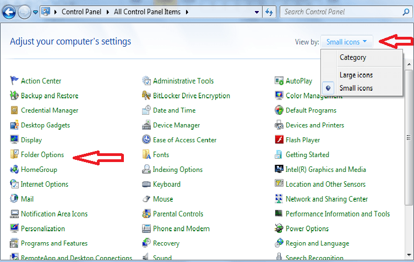The height and width of the screenshot is (262, 414).
Task: Click the Control Panel breadcrumb segment
Action: 81,12
